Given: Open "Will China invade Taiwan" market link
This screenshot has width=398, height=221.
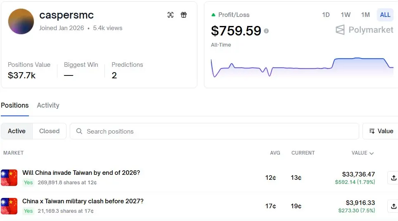Looking at the screenshot, I should tap(81, 173).
